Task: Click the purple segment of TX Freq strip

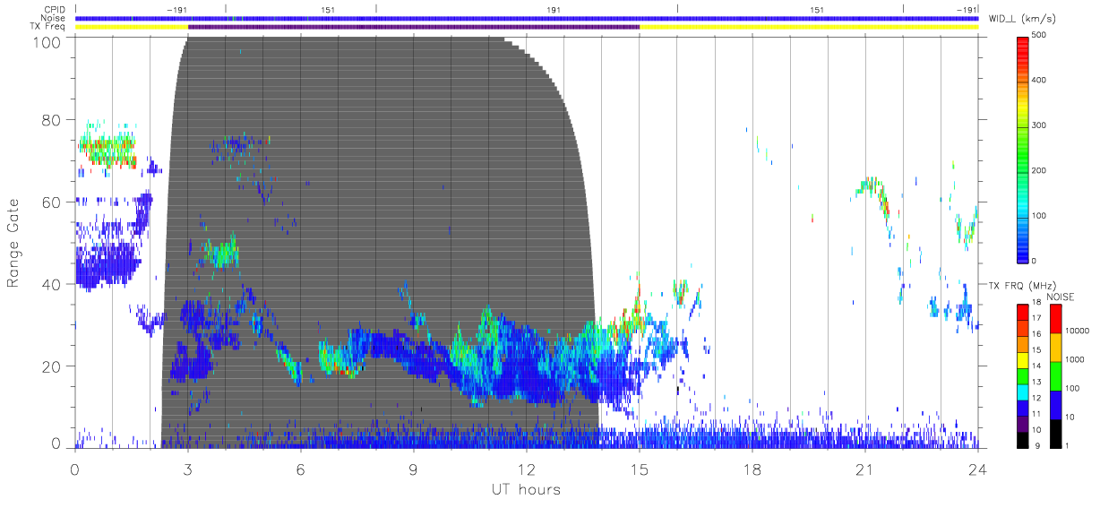Action: [x=414, y=27]
